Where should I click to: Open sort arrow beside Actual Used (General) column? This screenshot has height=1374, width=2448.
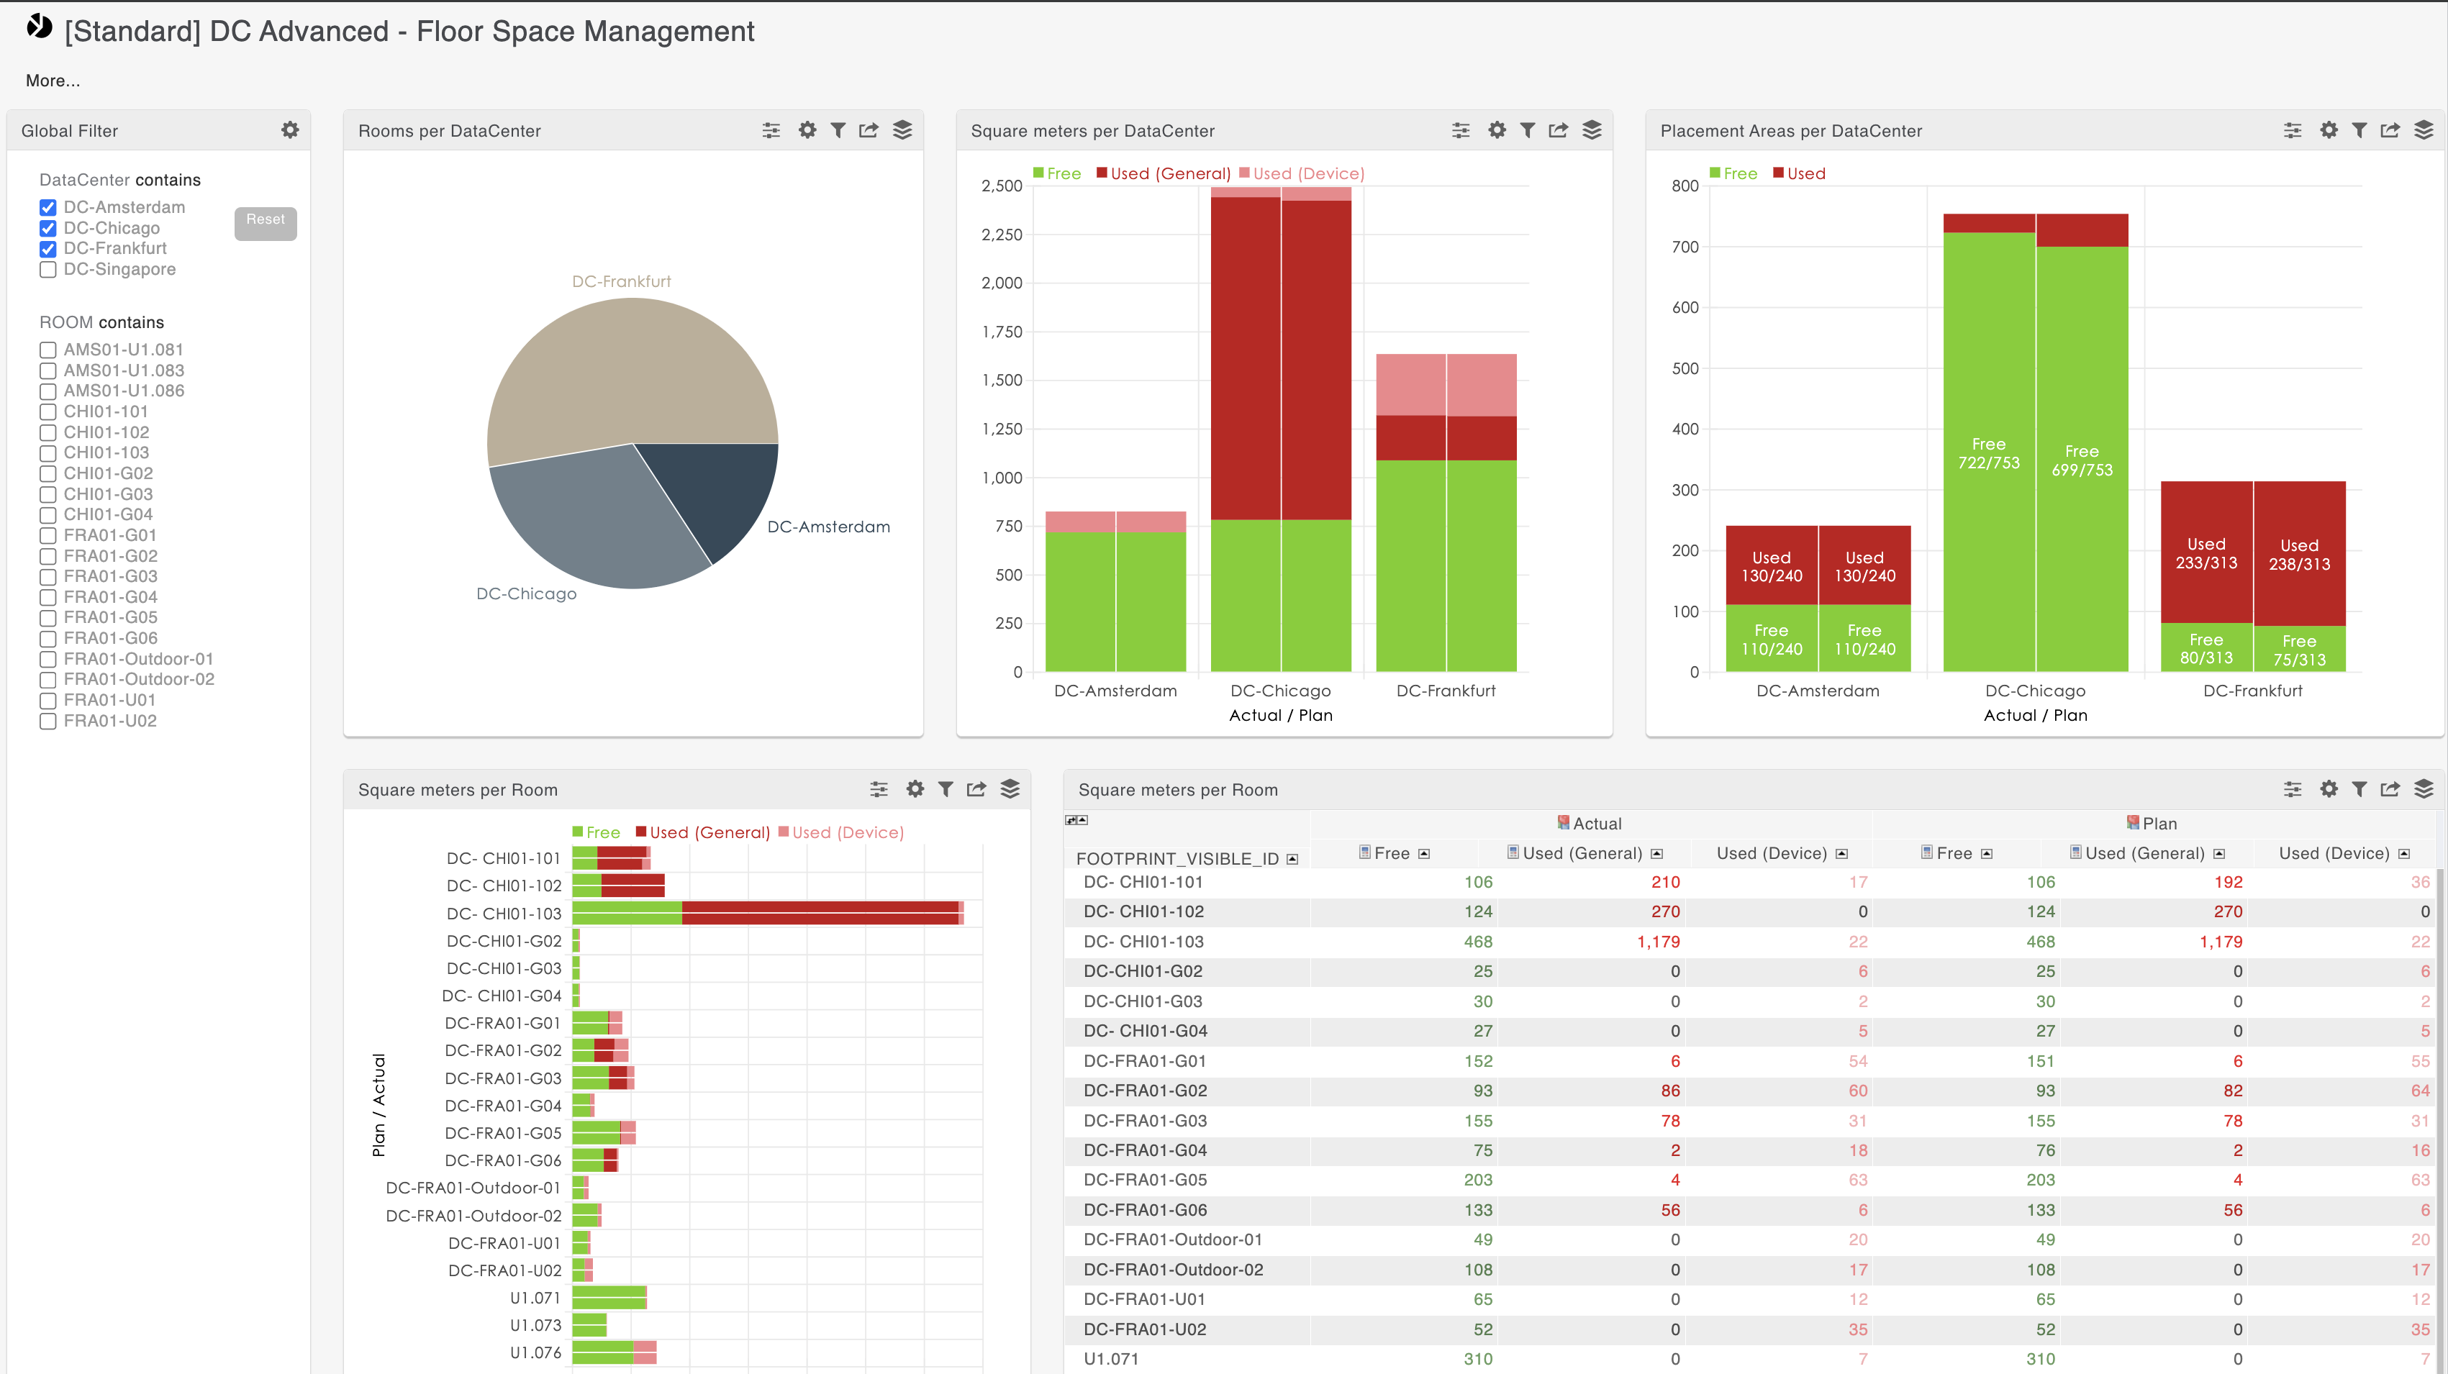click(1656, 853)
